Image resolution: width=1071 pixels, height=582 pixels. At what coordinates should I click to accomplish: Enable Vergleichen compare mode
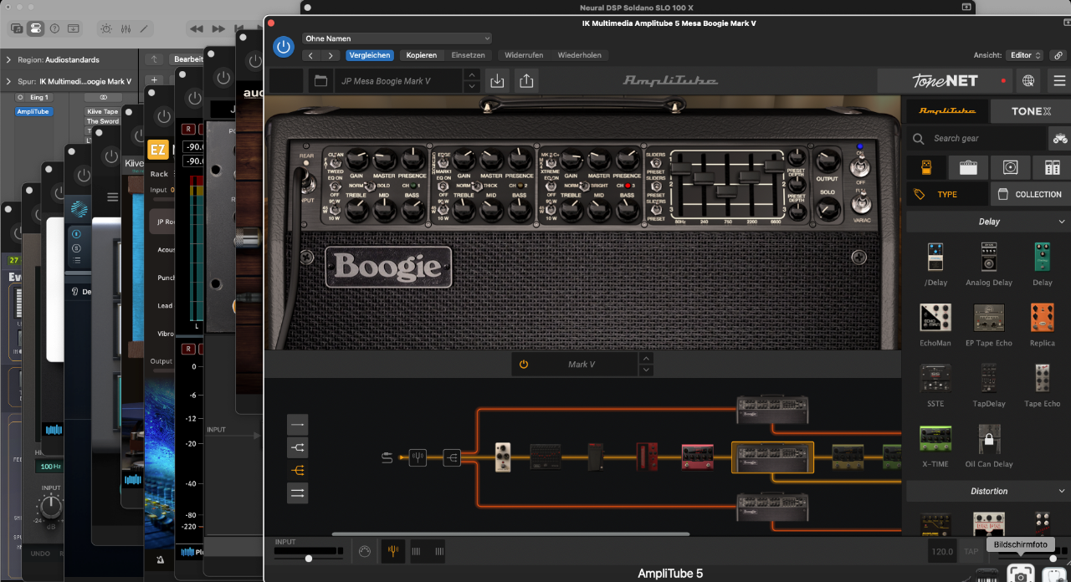(369, 55)
